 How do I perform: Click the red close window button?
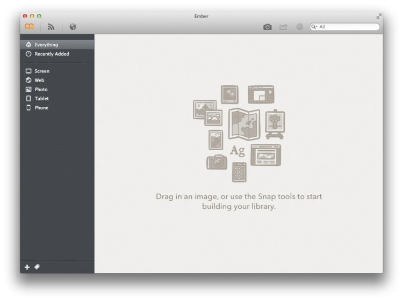point(25,16)
